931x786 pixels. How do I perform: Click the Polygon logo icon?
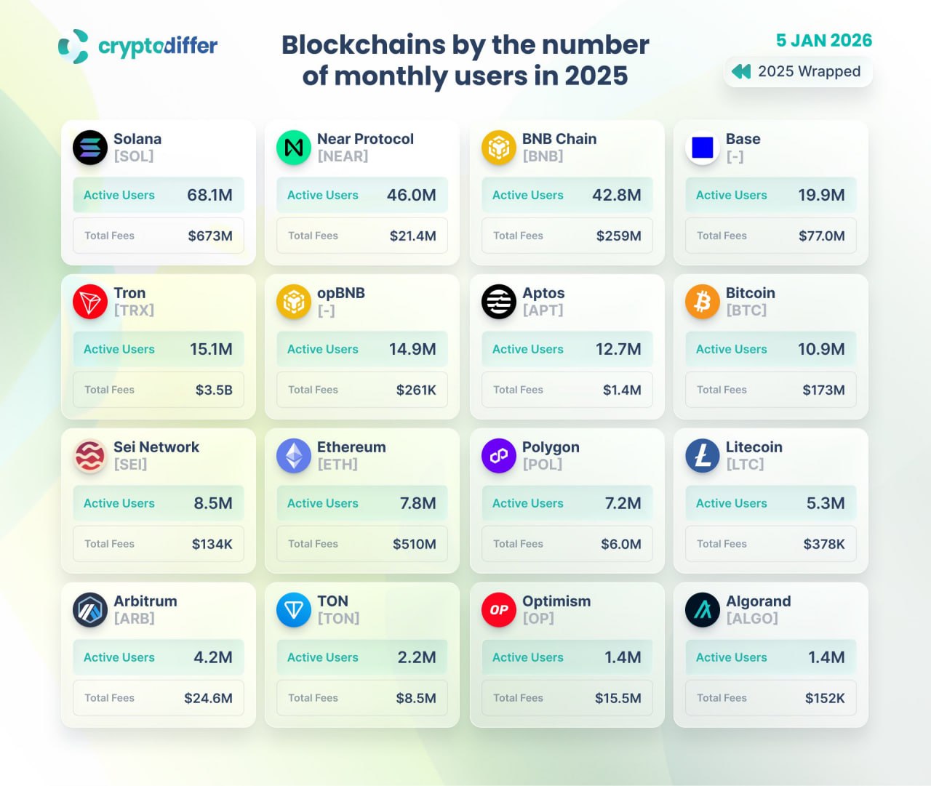pyautogui.click(x=499, y=456)
